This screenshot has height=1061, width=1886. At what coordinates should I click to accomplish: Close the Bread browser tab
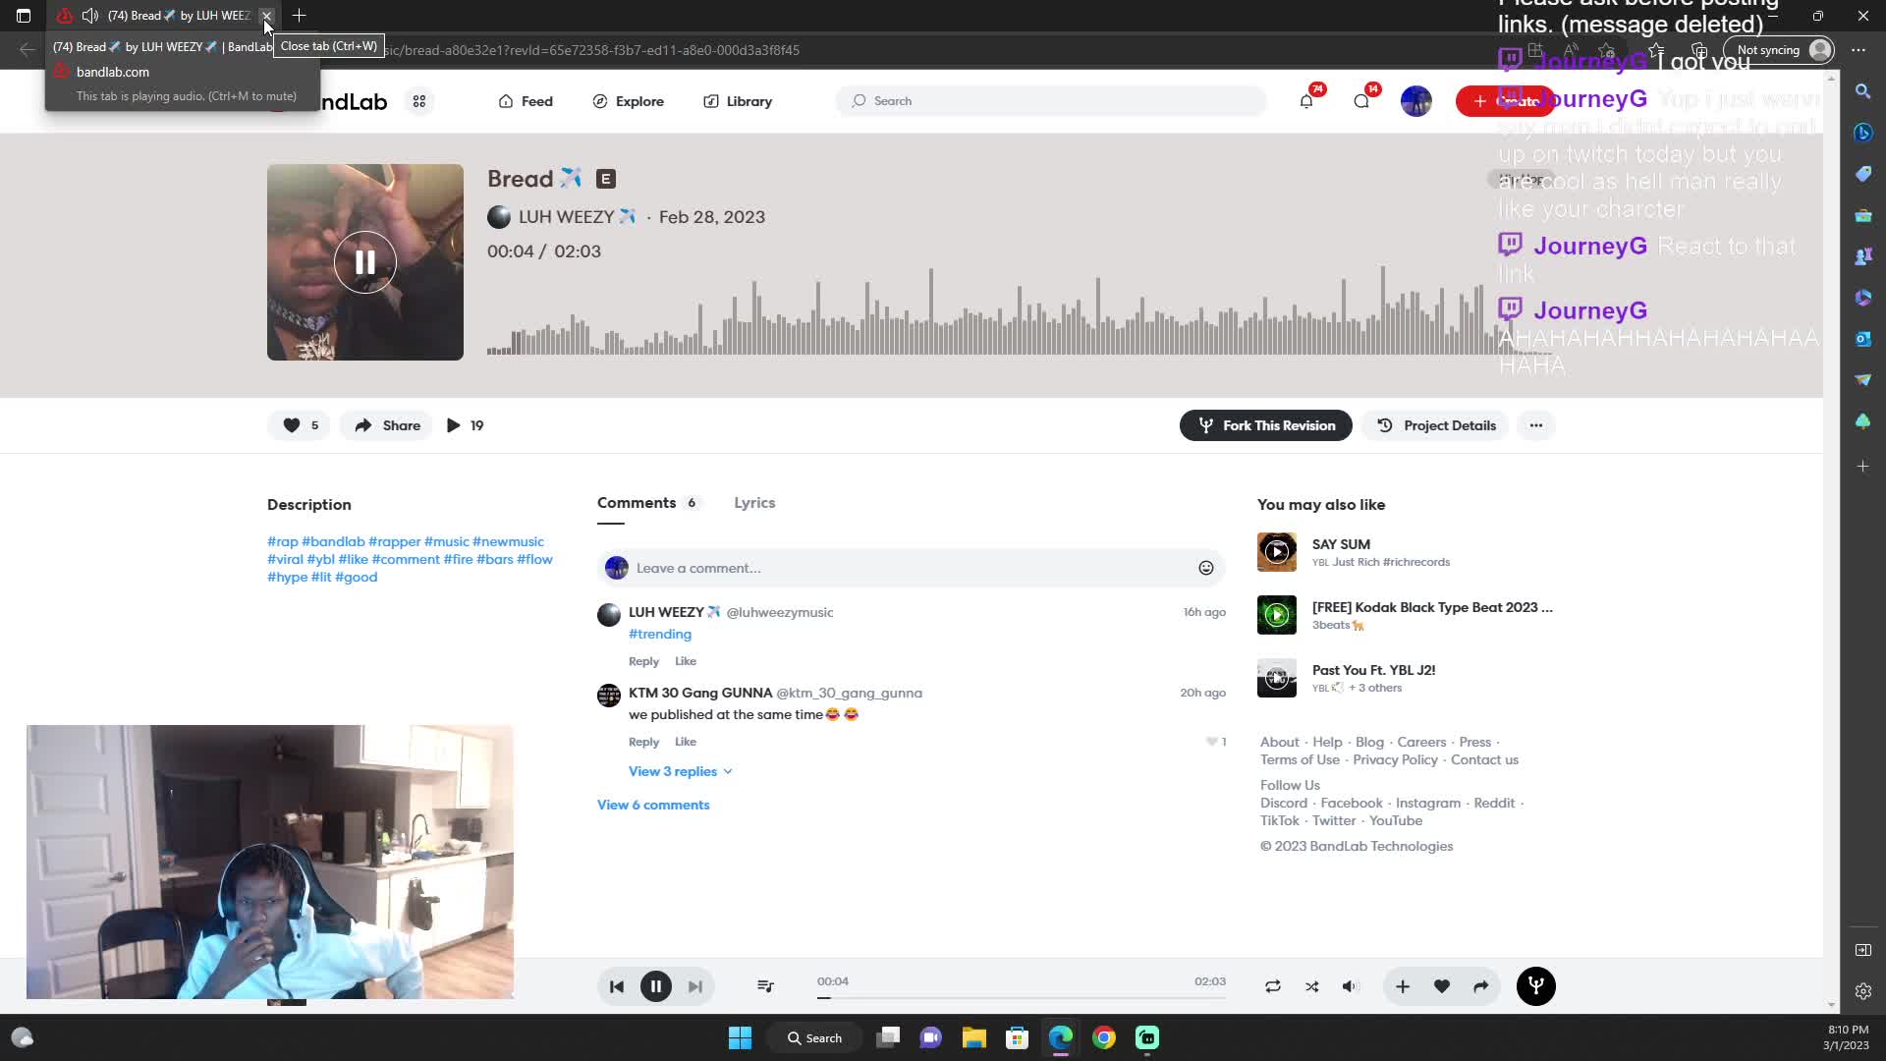266,16
